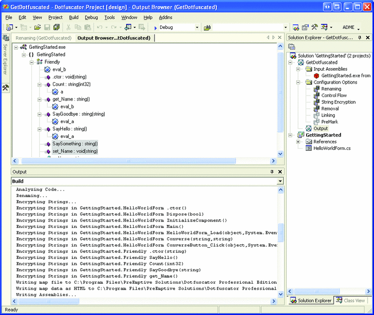Click Output pane horizontal scrollbar thumb
The width and height of the screenshot is (374, 315).
click(49, 301)
